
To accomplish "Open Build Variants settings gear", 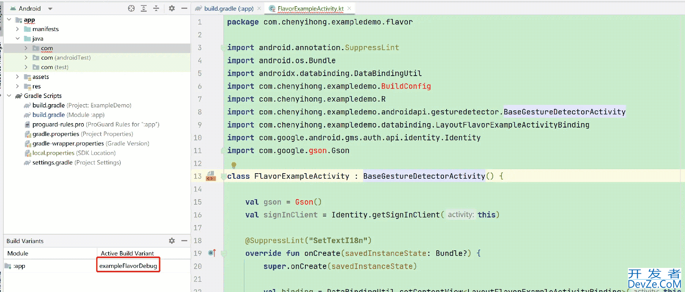I will [172, 240].
